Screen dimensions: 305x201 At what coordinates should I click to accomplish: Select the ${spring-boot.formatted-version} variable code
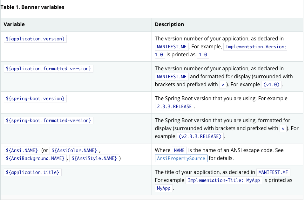[x=49, y=121]
